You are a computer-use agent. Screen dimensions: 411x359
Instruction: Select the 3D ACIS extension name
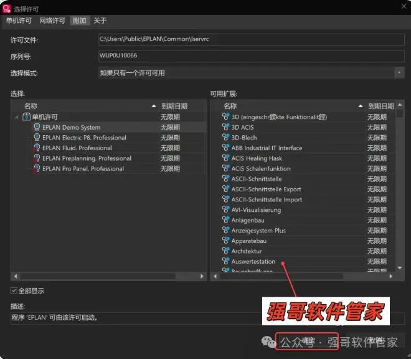click(x=242, y=127)
